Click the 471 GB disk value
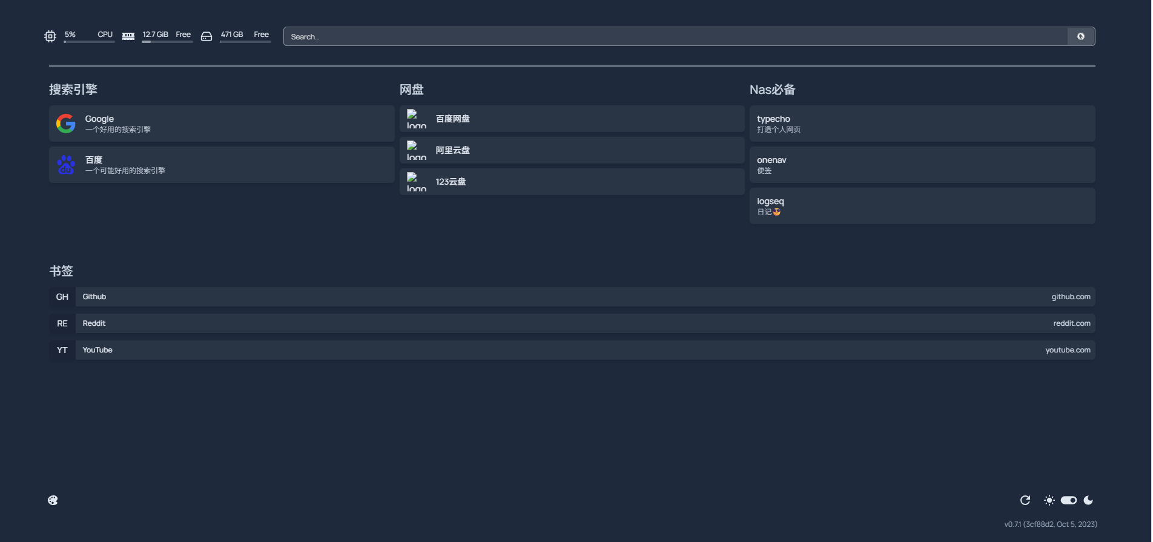Image resolution: width=1153 pixels, height=542 pixels. [x=232, y=35]
